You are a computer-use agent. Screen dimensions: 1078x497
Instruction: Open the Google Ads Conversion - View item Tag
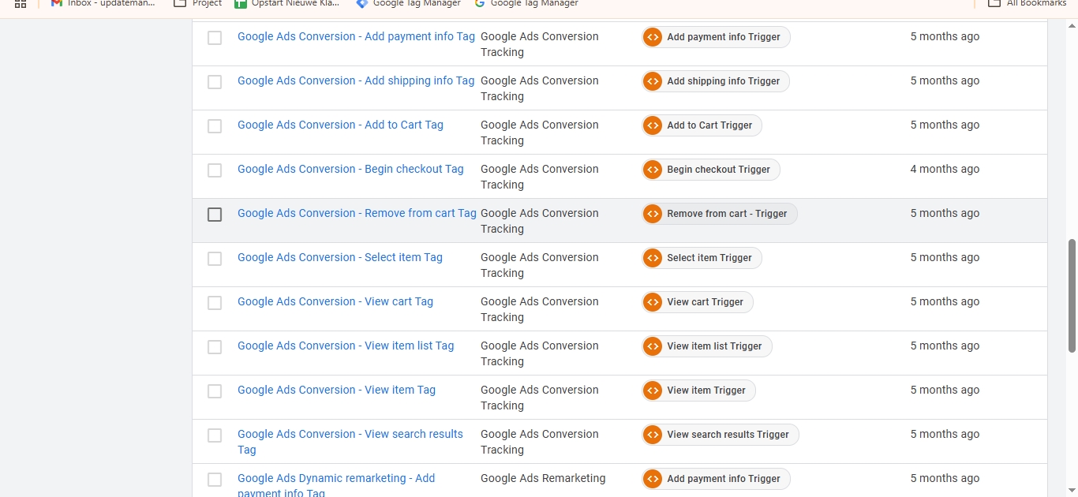[x=336, y=390]
